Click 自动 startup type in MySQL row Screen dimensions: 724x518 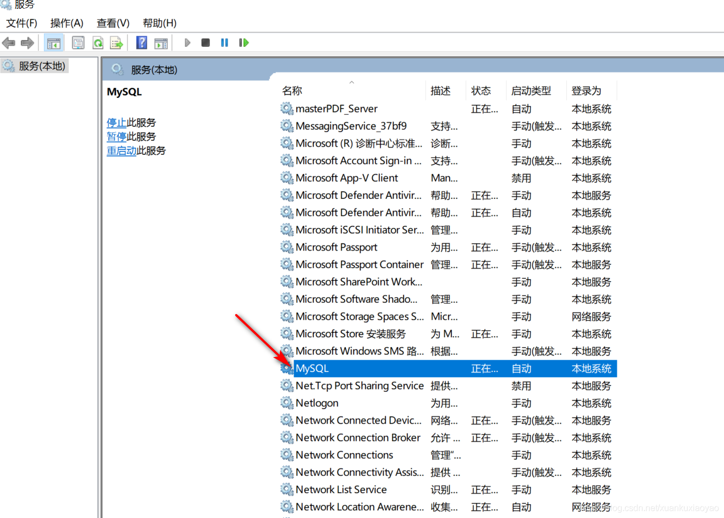click(x=521, y=369)
